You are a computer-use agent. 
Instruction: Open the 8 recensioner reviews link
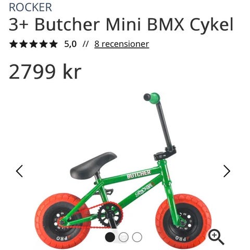click(x=122, y=44)
